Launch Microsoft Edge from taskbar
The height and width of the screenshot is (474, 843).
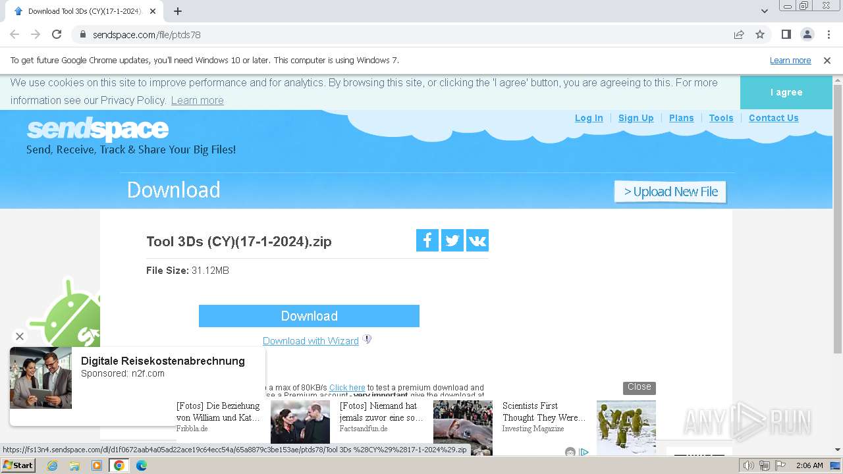(142, 465)
